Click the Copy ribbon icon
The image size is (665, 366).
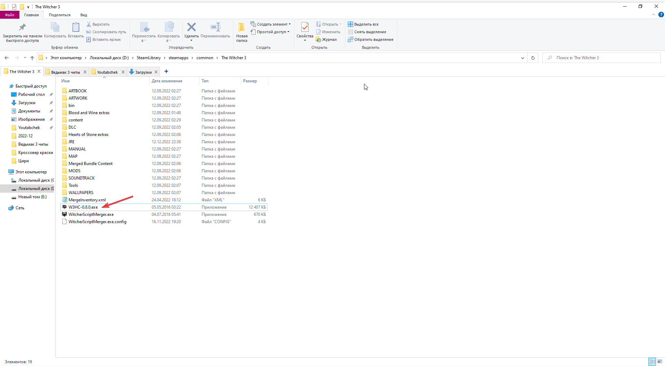tap(55, 30)
